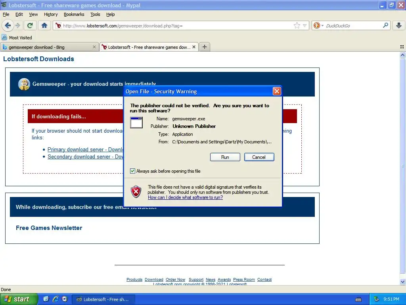Open the Bookmarks menu
Viewport: 406px width, 305px height.
pyautogui.click(x=74, y=14)
